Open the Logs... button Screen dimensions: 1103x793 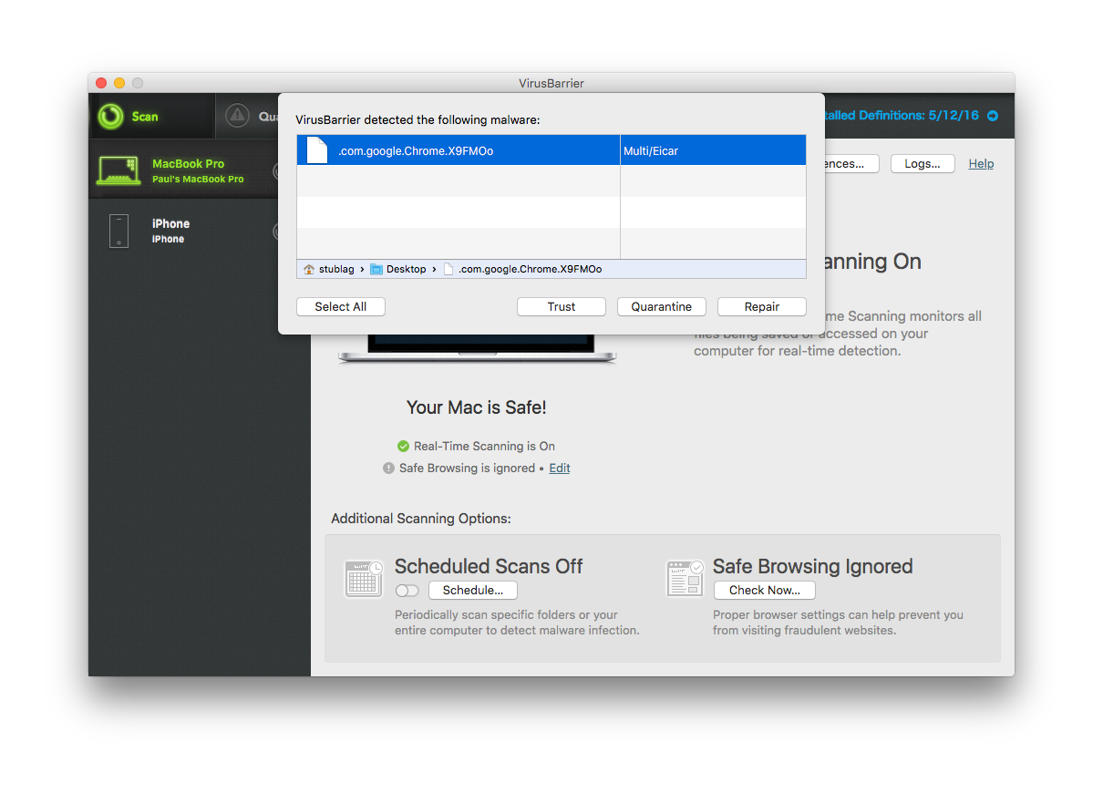click(923, 164)
